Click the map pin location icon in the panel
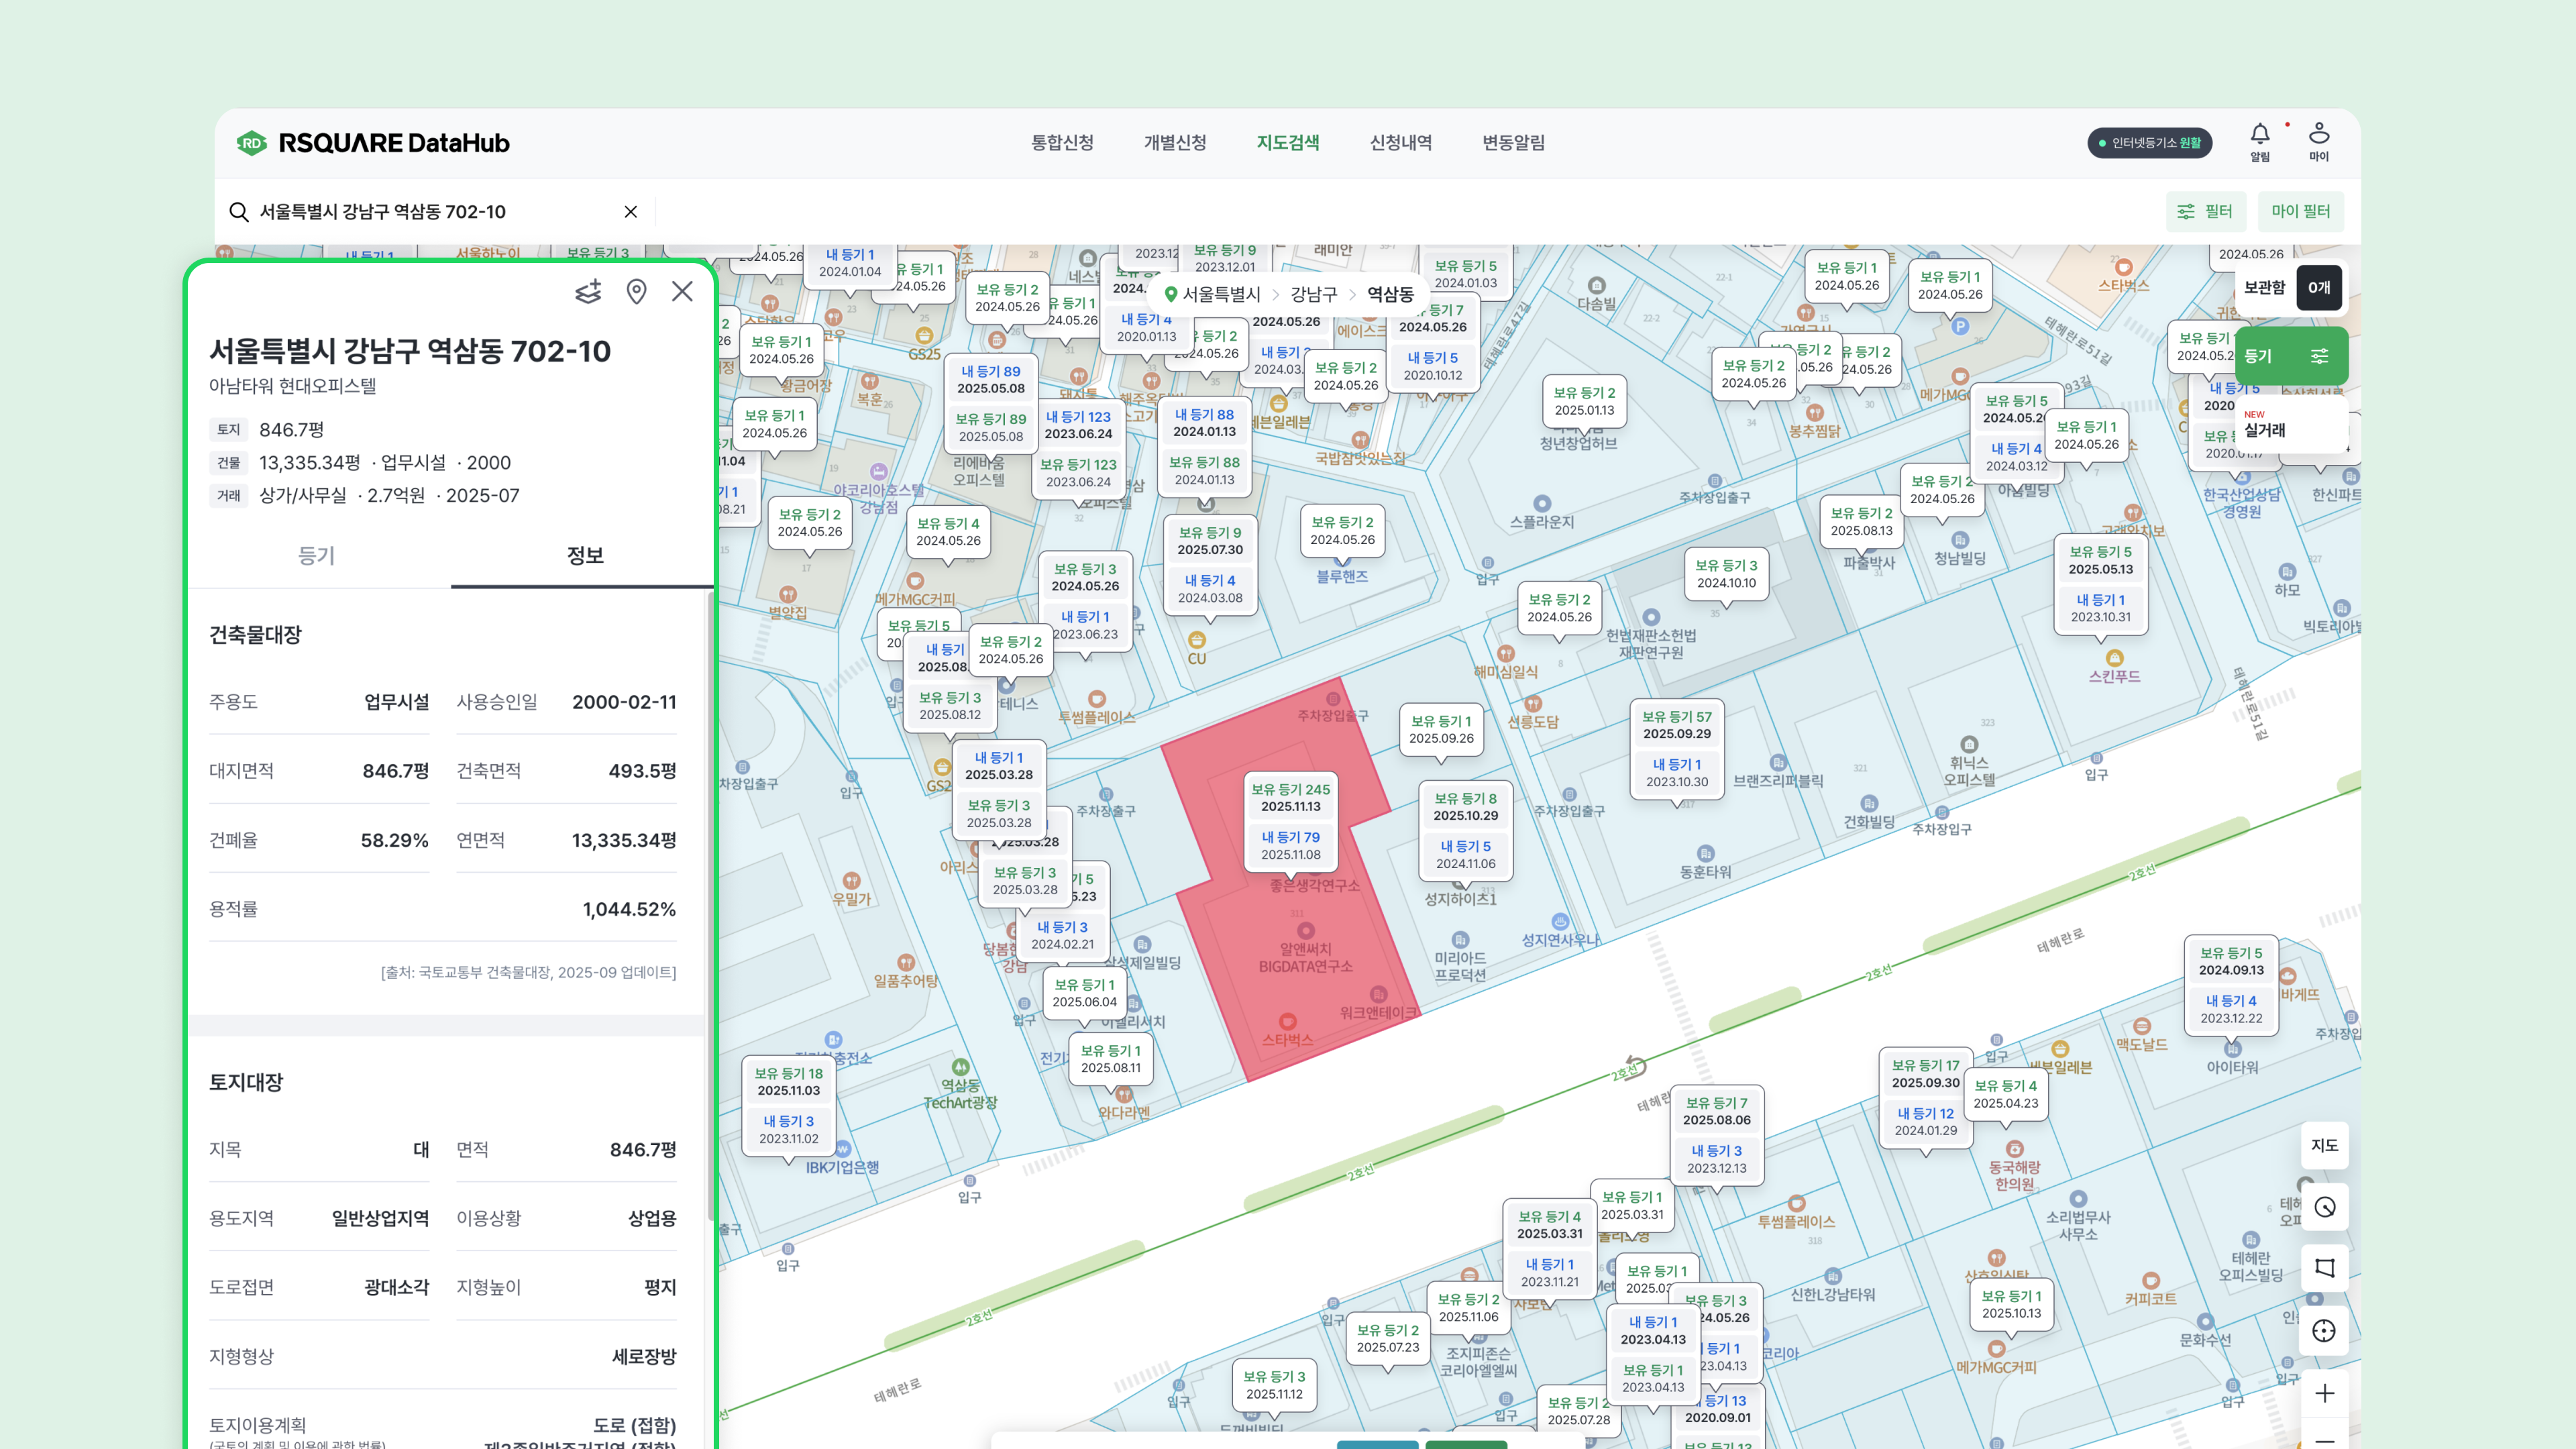The width and height of the screenshot is (2576, 1449). click(x=636, y=291)
